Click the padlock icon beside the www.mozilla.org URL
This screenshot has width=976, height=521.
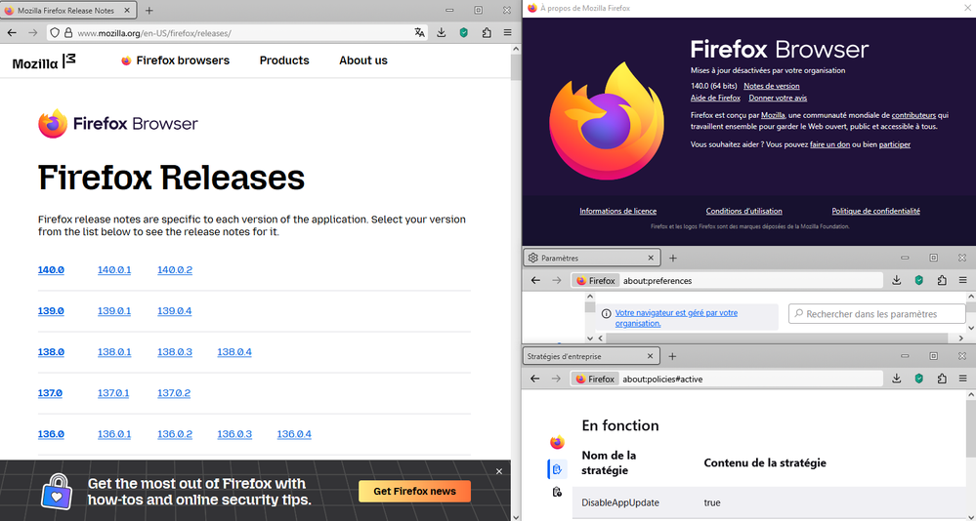(68, 32)
